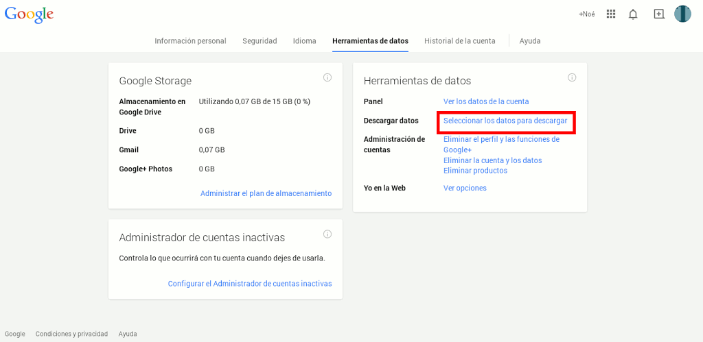Click the +Noé profile link
Viewport: 703px width, 342px height.
pyautogui.click(x=587, y=14)
